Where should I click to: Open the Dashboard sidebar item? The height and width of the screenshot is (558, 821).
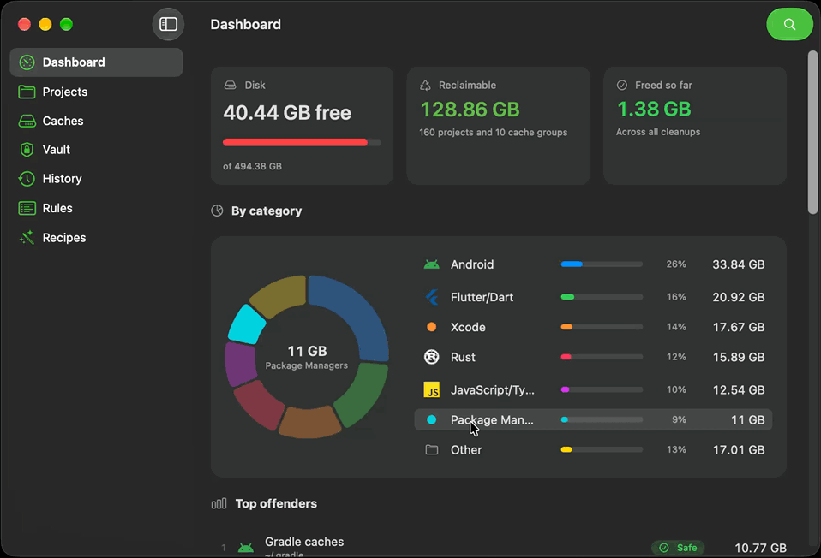[x=96, y=62]
